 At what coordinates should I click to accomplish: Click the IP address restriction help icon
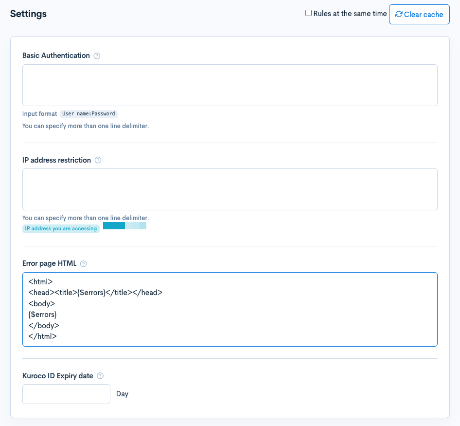coord(98,160)
